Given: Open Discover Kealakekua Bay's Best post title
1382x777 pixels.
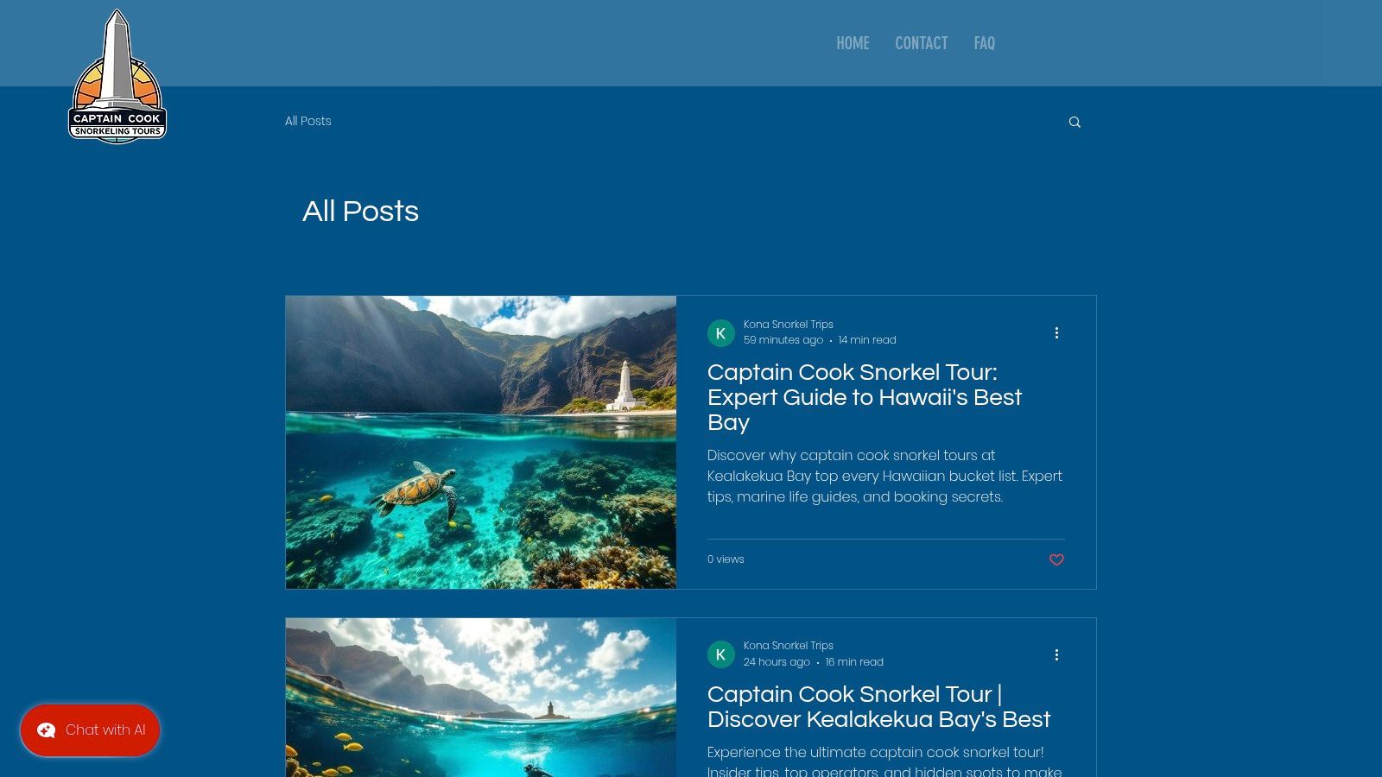Looking at the screenshot, I should (x=879, y=706).
